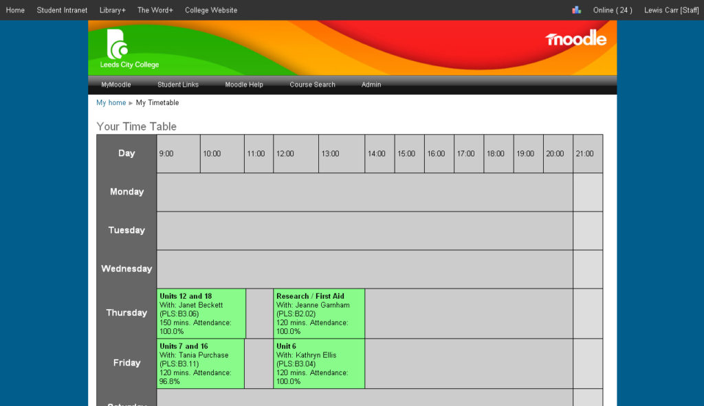Screen dimensions: 704x406
Task: Click the Unit 6 class with Kathryn Ellis
Action: (x=318, y=363)
